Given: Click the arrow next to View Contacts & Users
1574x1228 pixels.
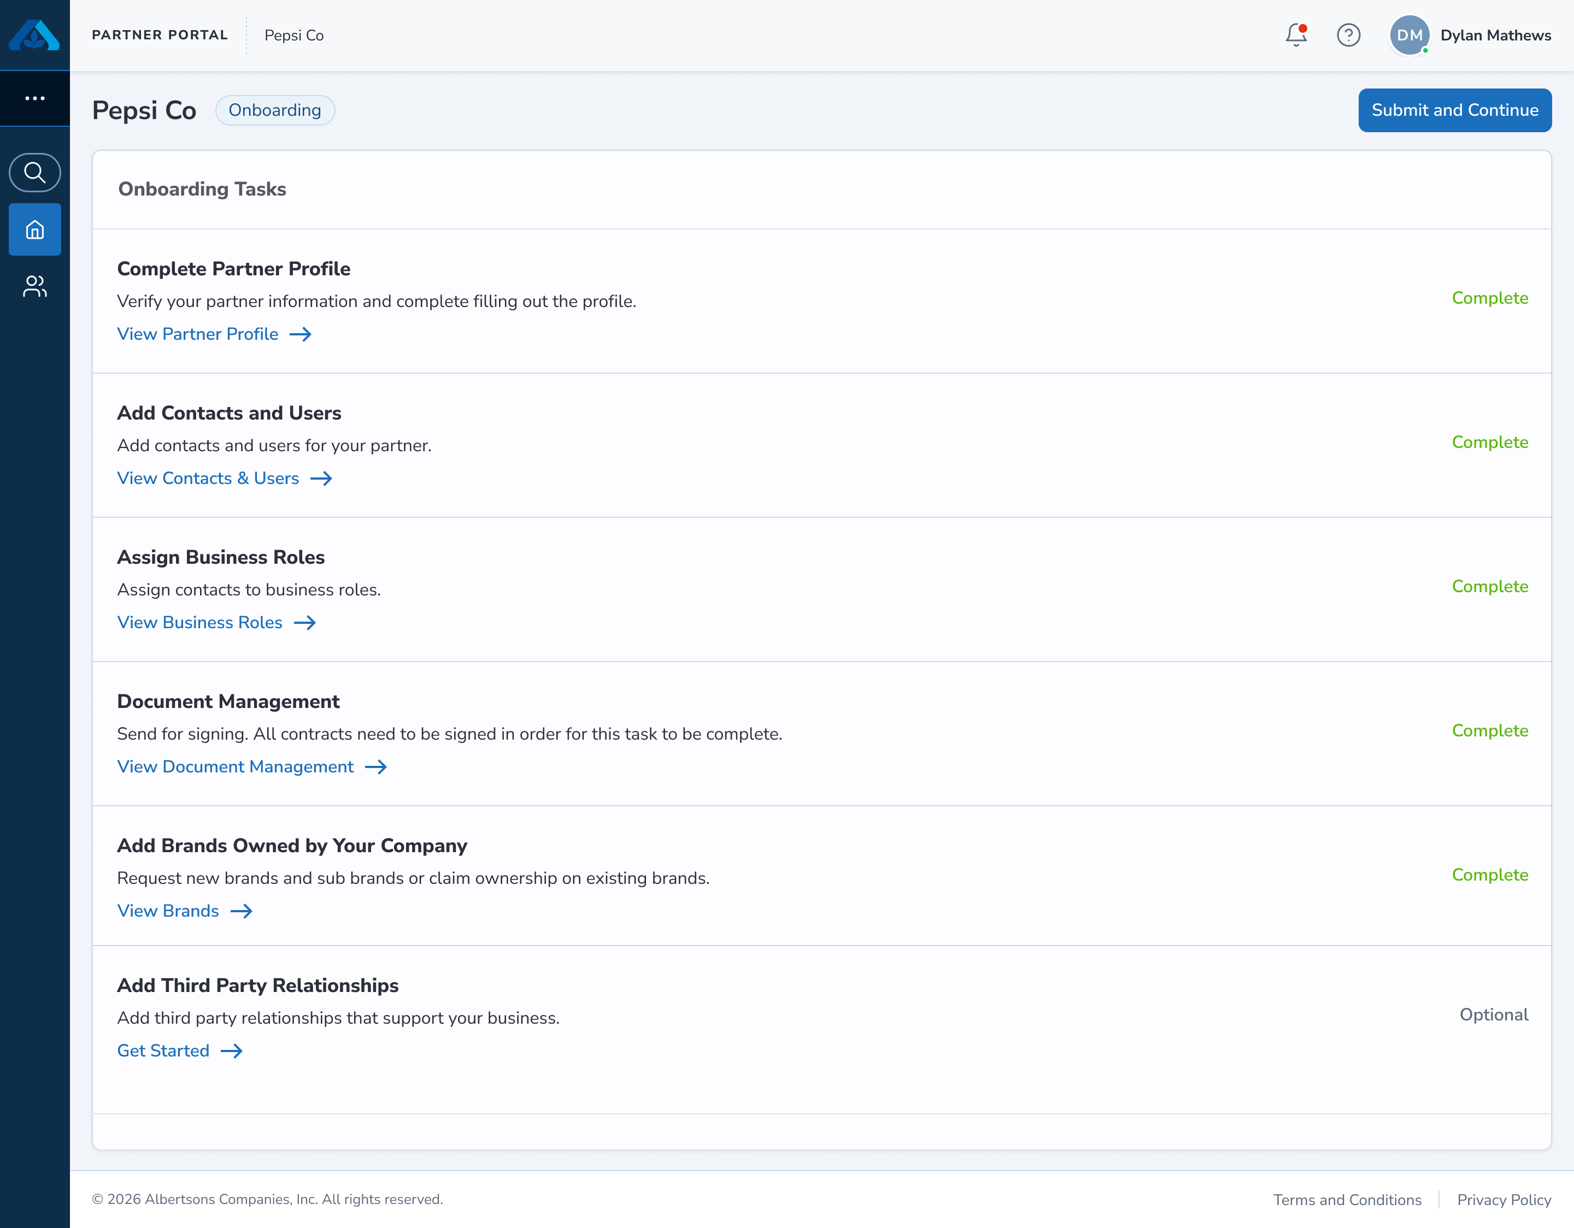Looking at the screenshot, I should (x=321, y=478).
